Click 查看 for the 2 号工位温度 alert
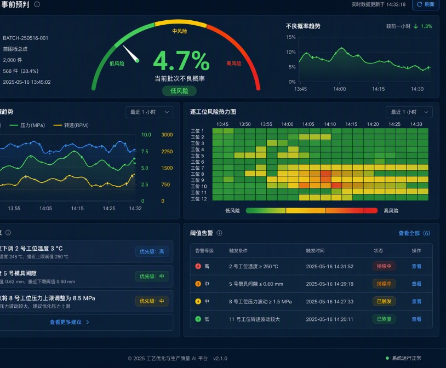 point(416,266)
